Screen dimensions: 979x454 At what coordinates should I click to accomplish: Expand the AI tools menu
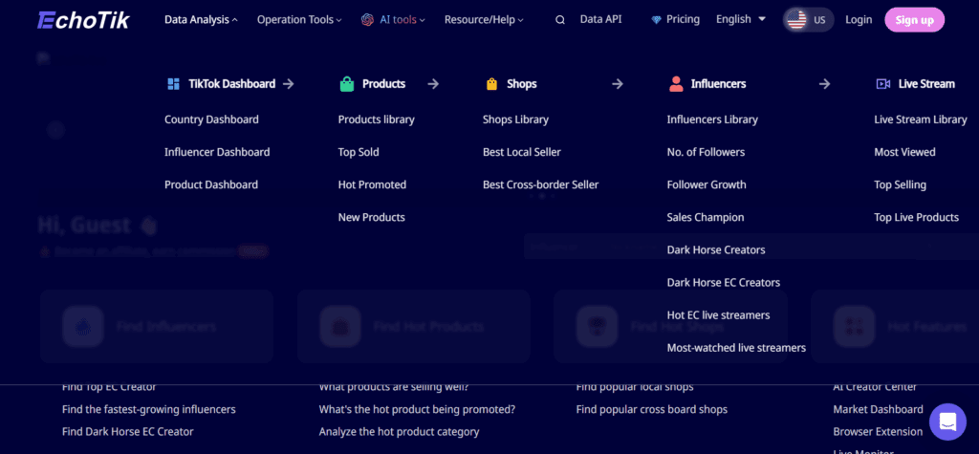402,19
